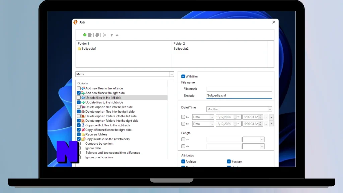This screenshot has width=343, height=193.
Task: Click icon beside Add new files to right side
Action: (x=83, y=93)
